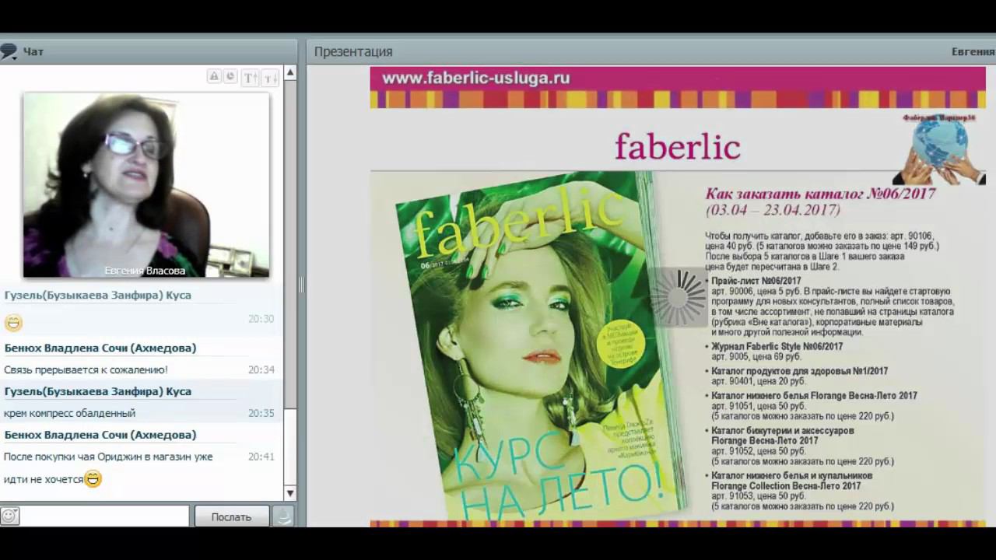996x560 pixels.
Task: Click the 20:34 message timestamp
Action: [x=261, y=369]
